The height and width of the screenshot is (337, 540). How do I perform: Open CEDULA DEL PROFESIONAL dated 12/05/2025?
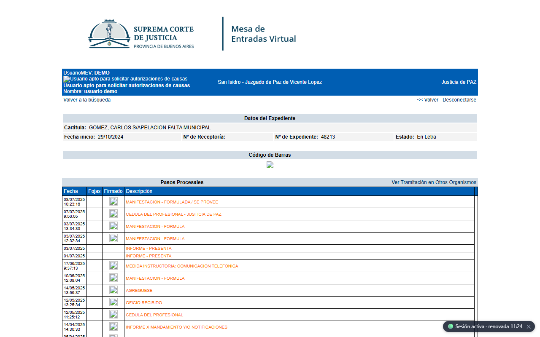click(x=154, y=315)
